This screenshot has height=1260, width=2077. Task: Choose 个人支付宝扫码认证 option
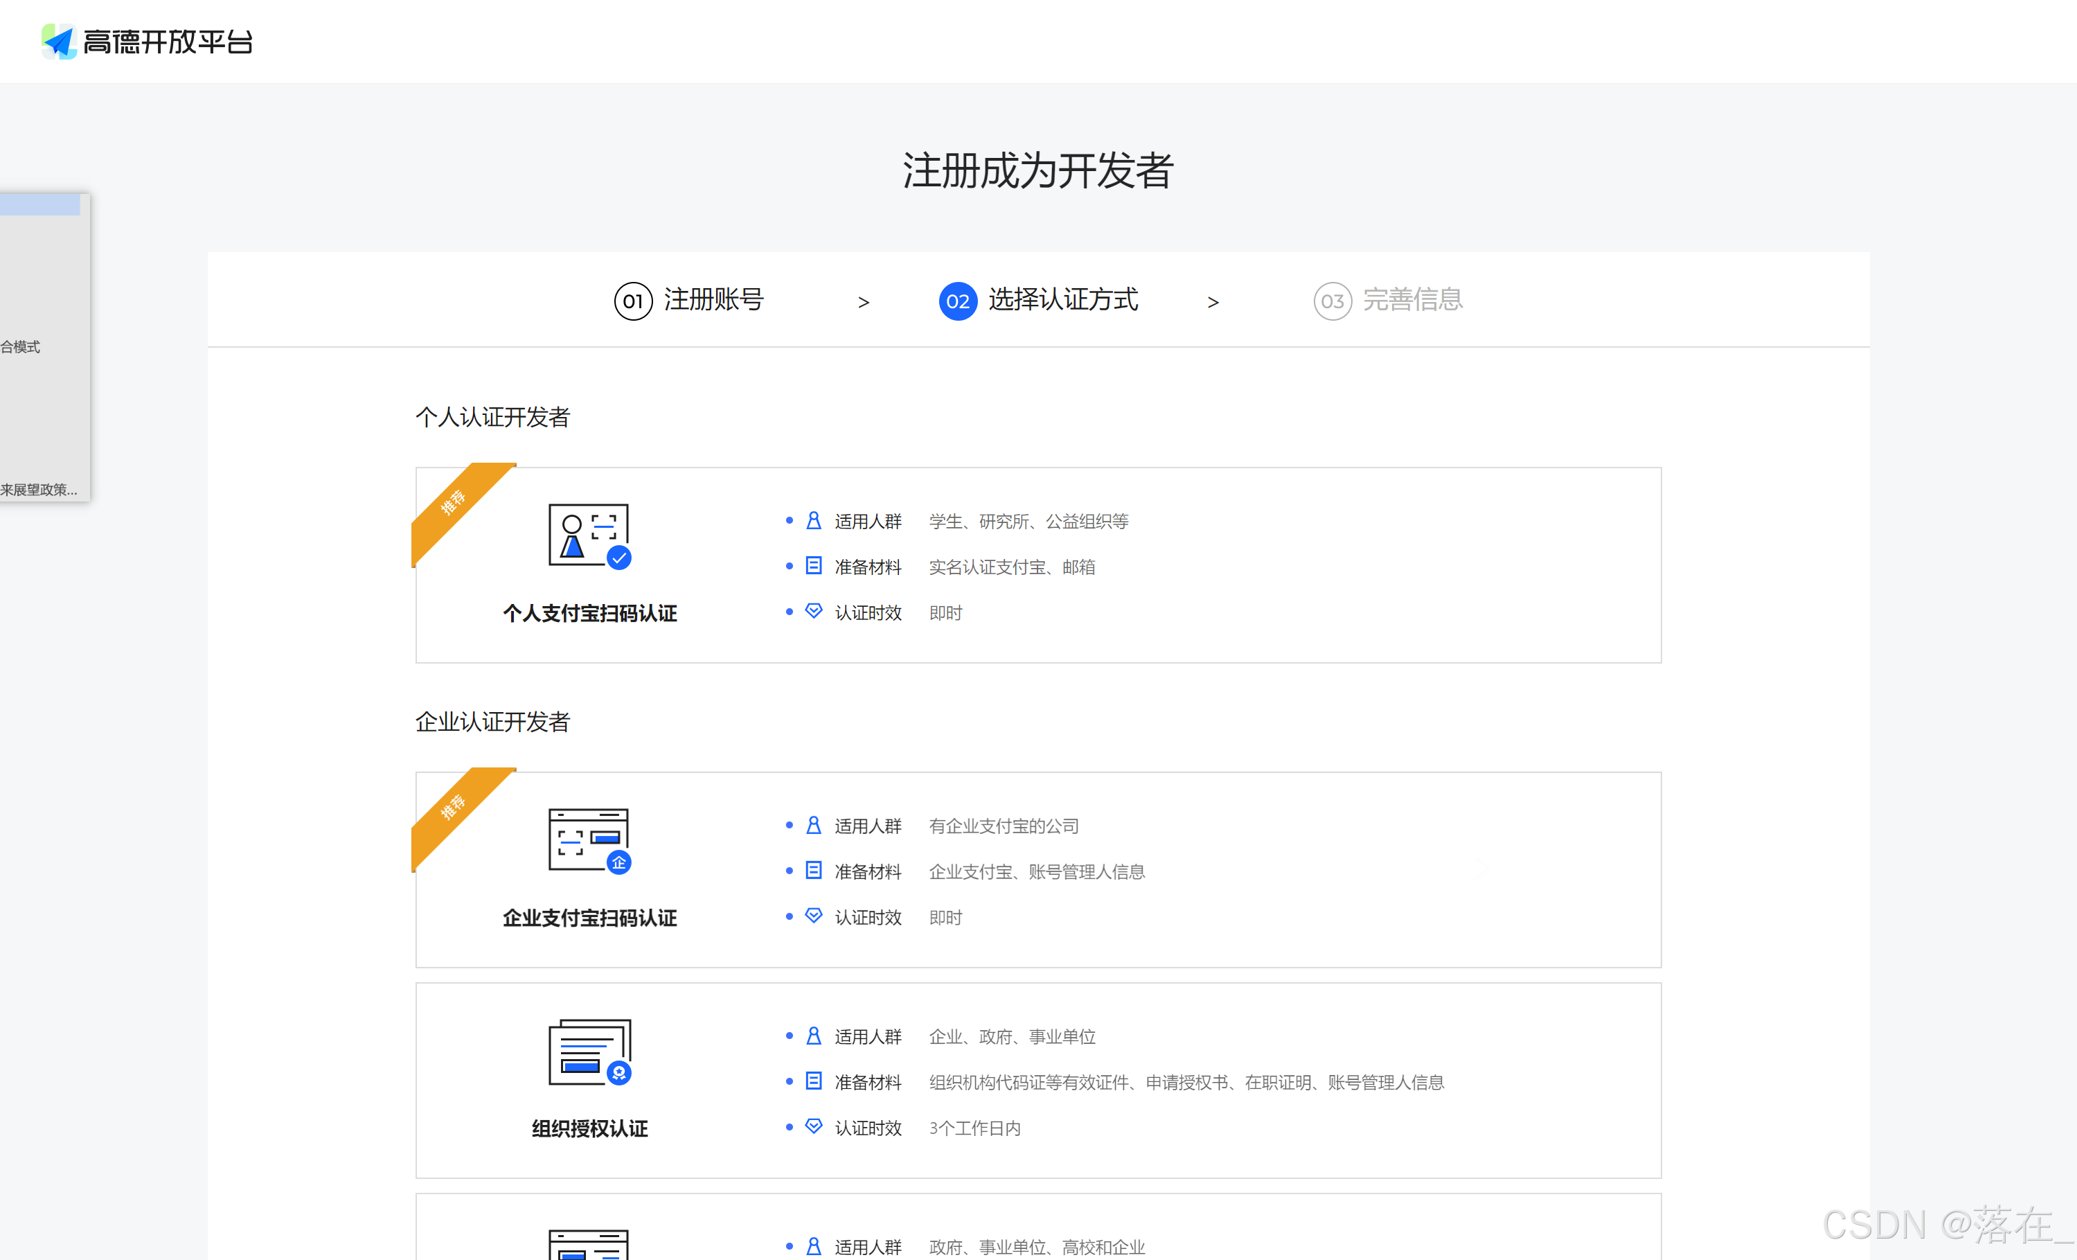click(x=589, y=613)
